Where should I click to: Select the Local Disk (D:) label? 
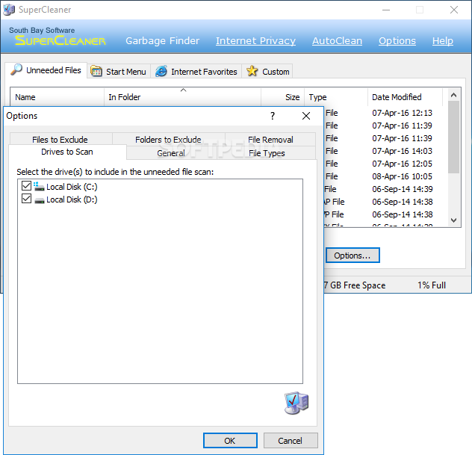pos(72,199)
